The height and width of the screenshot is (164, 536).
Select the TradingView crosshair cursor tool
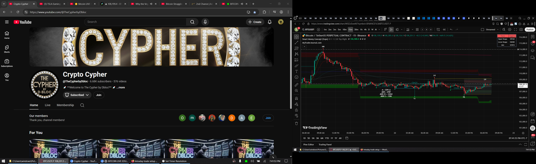296,37
